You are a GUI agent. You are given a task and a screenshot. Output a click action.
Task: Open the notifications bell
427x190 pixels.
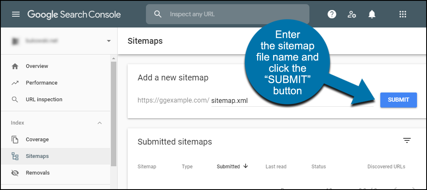(x=372, y=14)
